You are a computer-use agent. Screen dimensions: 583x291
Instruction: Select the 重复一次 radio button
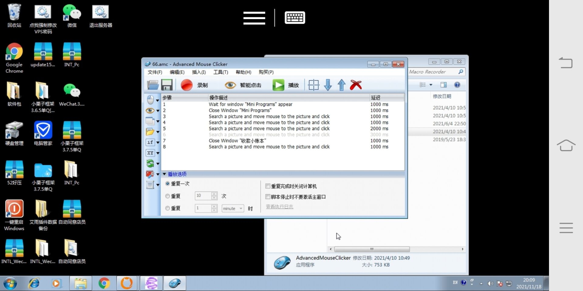pos(168,184)
